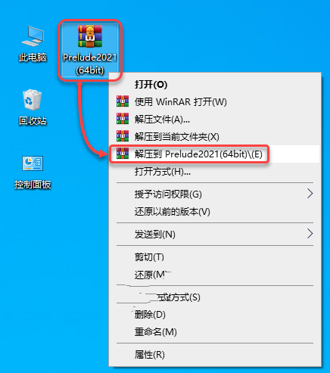Select the 回收站 recycle bin icon
The width and height of the screenshot is (330, 373).
[33, 100]
